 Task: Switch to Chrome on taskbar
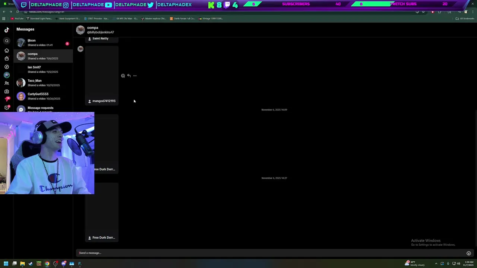click(x=47, y=264)
